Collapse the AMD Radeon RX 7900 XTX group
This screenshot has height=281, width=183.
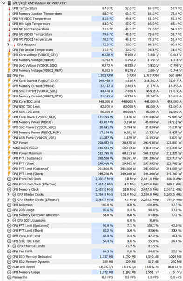point(4,3)
